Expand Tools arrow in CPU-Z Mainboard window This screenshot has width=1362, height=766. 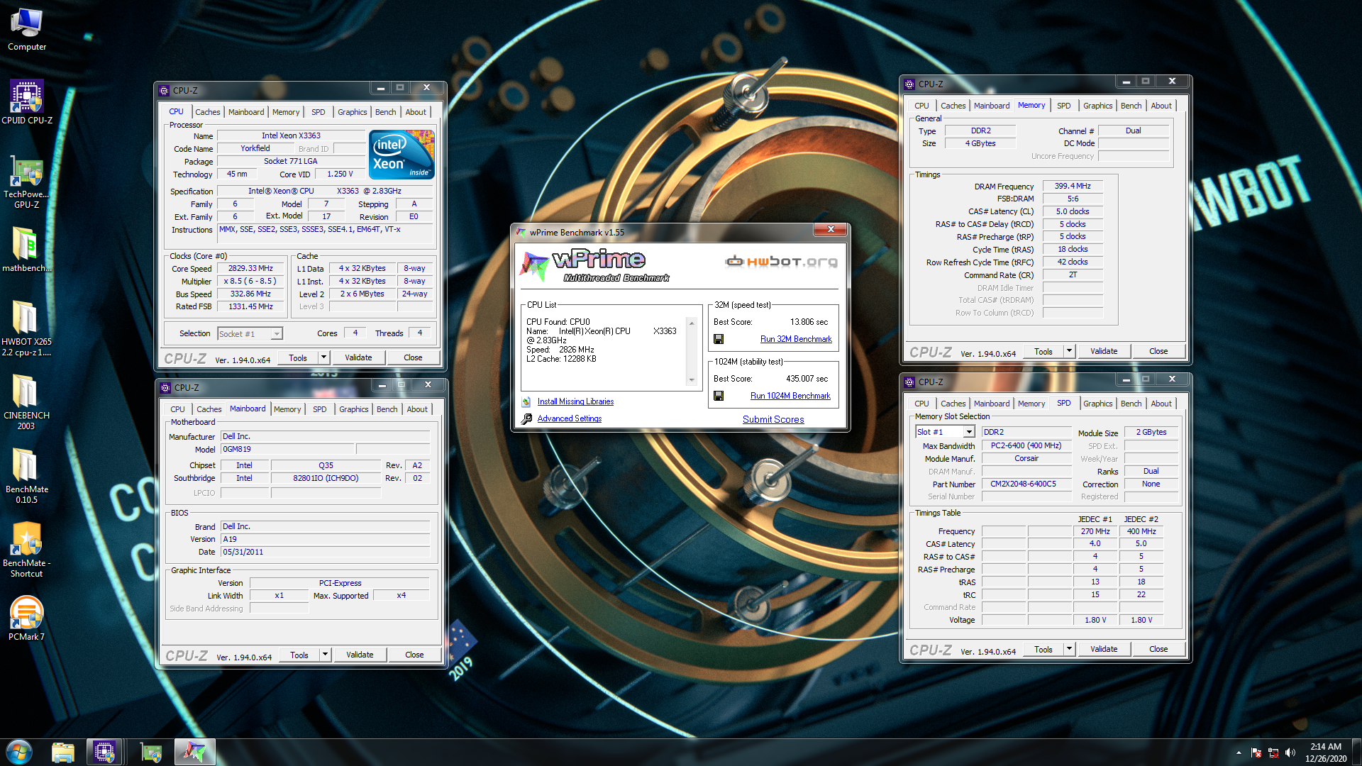point(325,655)
